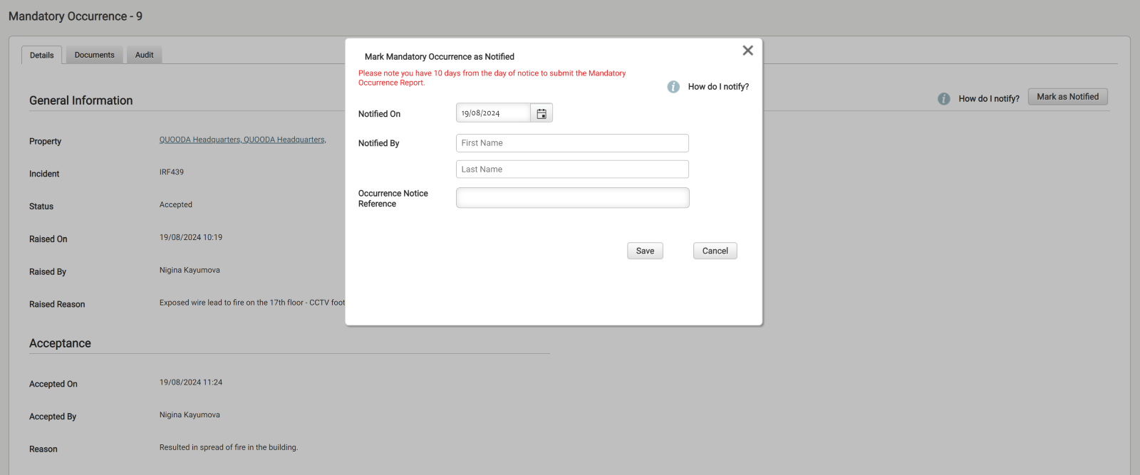Click the Mark as Notified button
Image resolution: width=1140 pixels, height=475 pixels.
tap(1067, 97)
